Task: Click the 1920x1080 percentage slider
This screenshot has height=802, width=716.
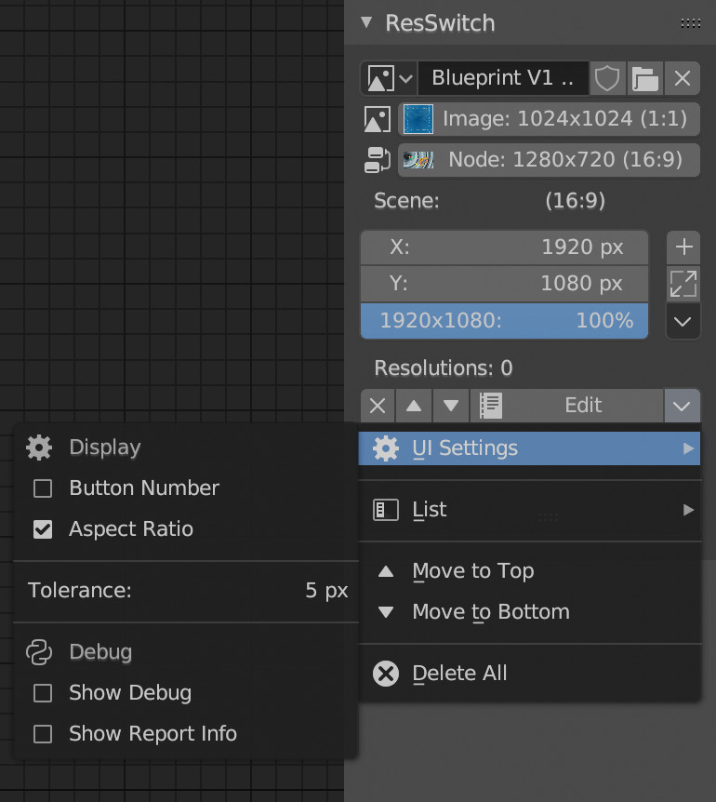Action: [x=504, y=321]
